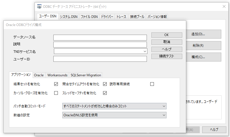Image resolution: width=230 pixels, height=137 pixels.
Task: Expand the TNSサービス名 dropdown
Action: tap(145, 51)
